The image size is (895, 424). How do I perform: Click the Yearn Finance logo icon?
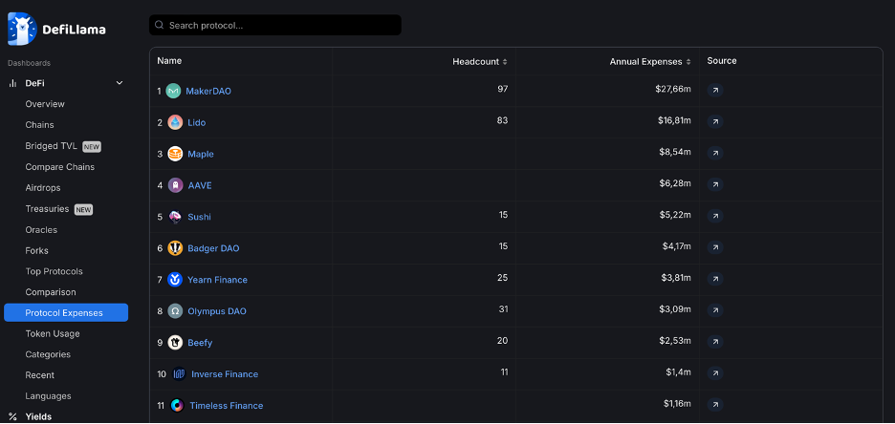pyautogui.click(x=175, y=280)
